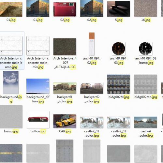
Task: Click the 16.jpg file name
Action: (146, 20)
